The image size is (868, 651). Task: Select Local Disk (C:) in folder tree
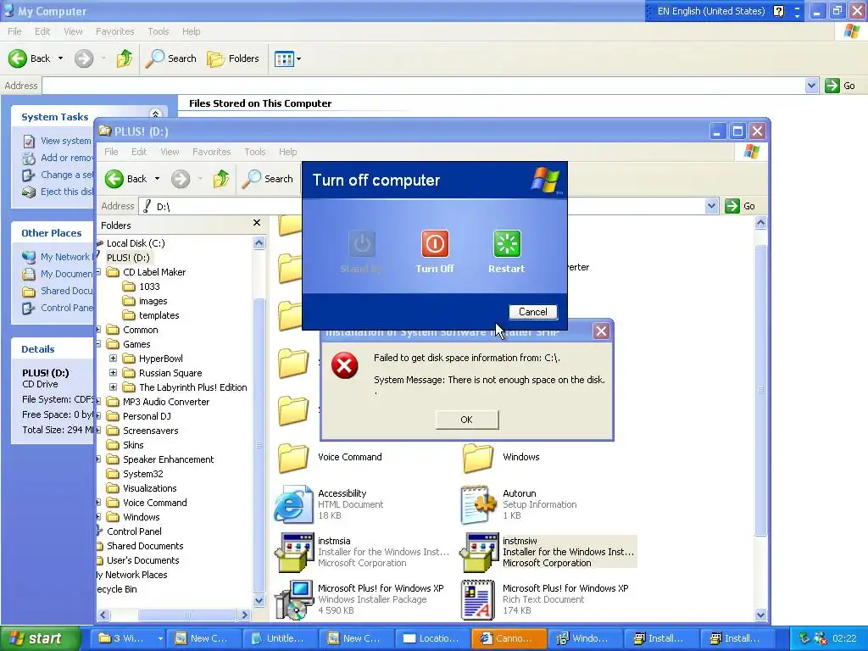(136, 243)
